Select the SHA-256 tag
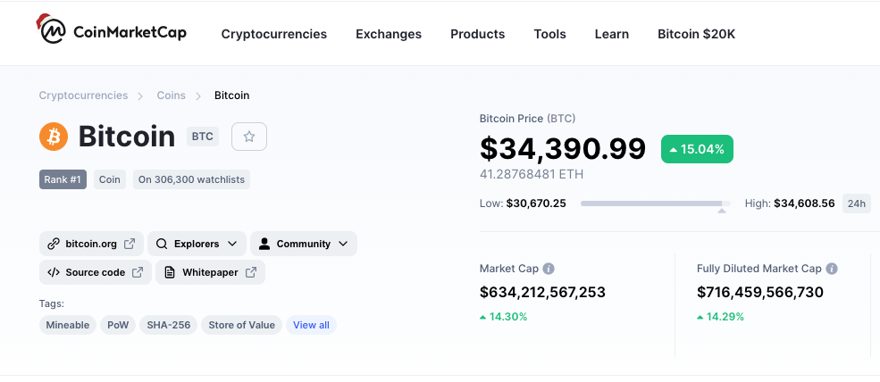 pos(168,325)
